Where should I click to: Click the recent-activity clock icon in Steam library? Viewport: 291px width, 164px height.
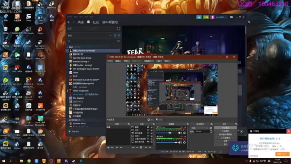(115, 35)
